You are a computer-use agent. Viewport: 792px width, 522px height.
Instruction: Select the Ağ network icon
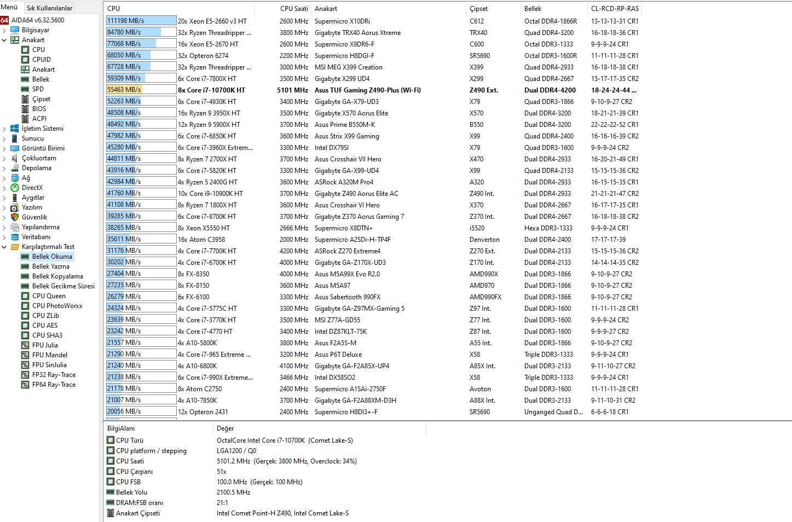tap(15, 178)
